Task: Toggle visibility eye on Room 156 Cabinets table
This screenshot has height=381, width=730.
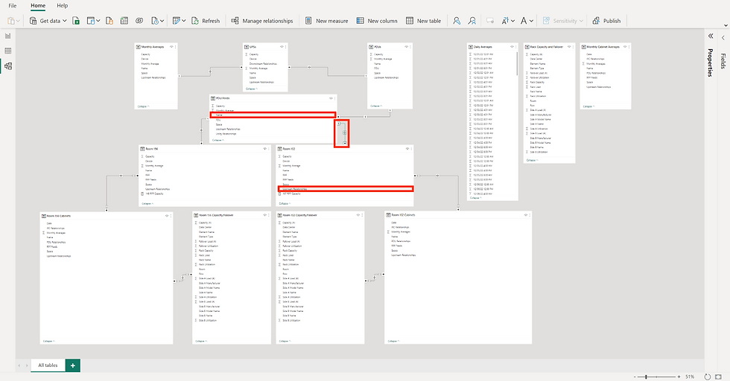Action: coord(167,216)
